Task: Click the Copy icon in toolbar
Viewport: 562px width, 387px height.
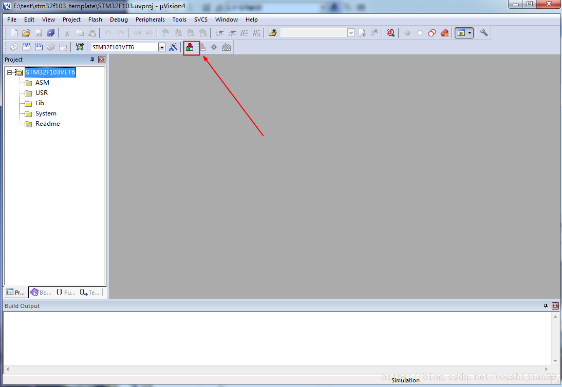Action: pos(80,33)
